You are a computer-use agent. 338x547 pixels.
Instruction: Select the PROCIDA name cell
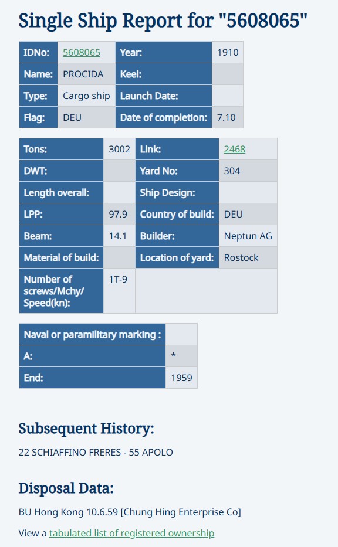point(86,74)
